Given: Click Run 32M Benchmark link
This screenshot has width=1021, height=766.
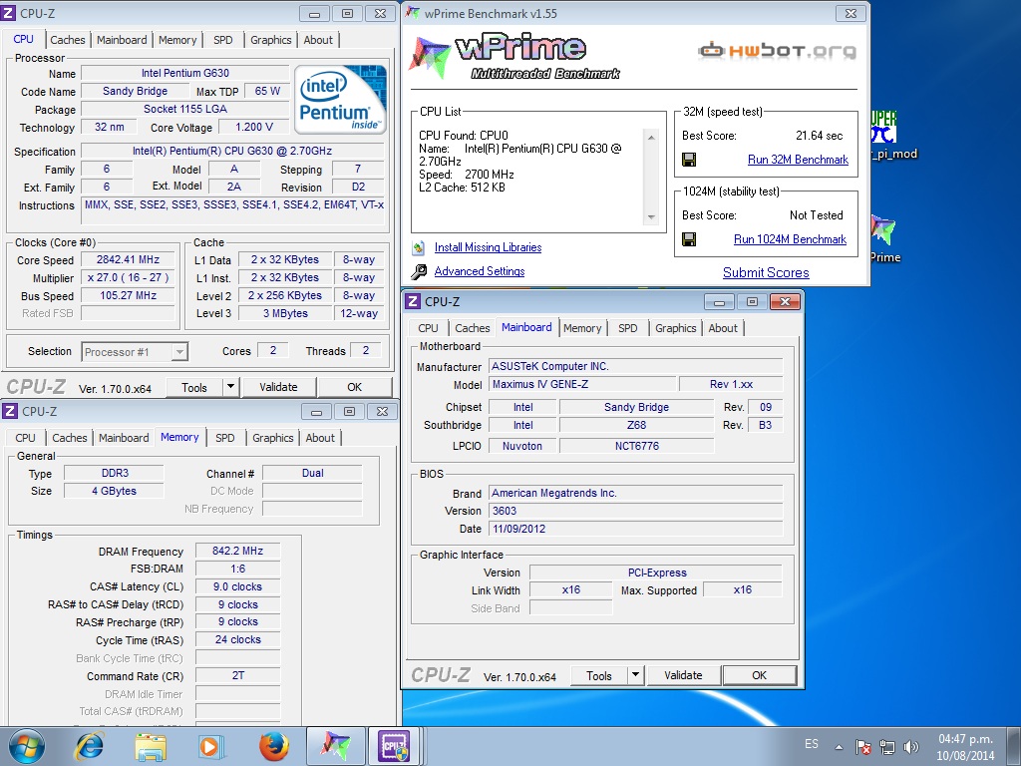Looking at the screenshot, I should click(798, 160).
